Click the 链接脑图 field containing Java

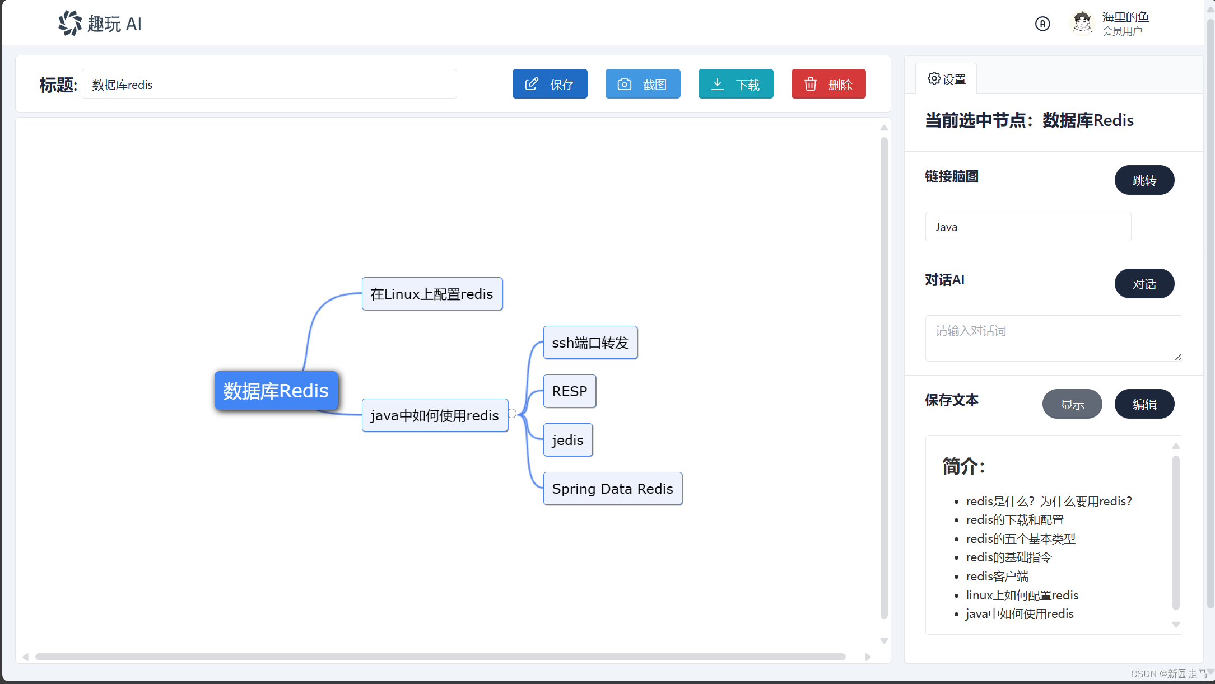pyautogui.click(x=1027, y=227)
